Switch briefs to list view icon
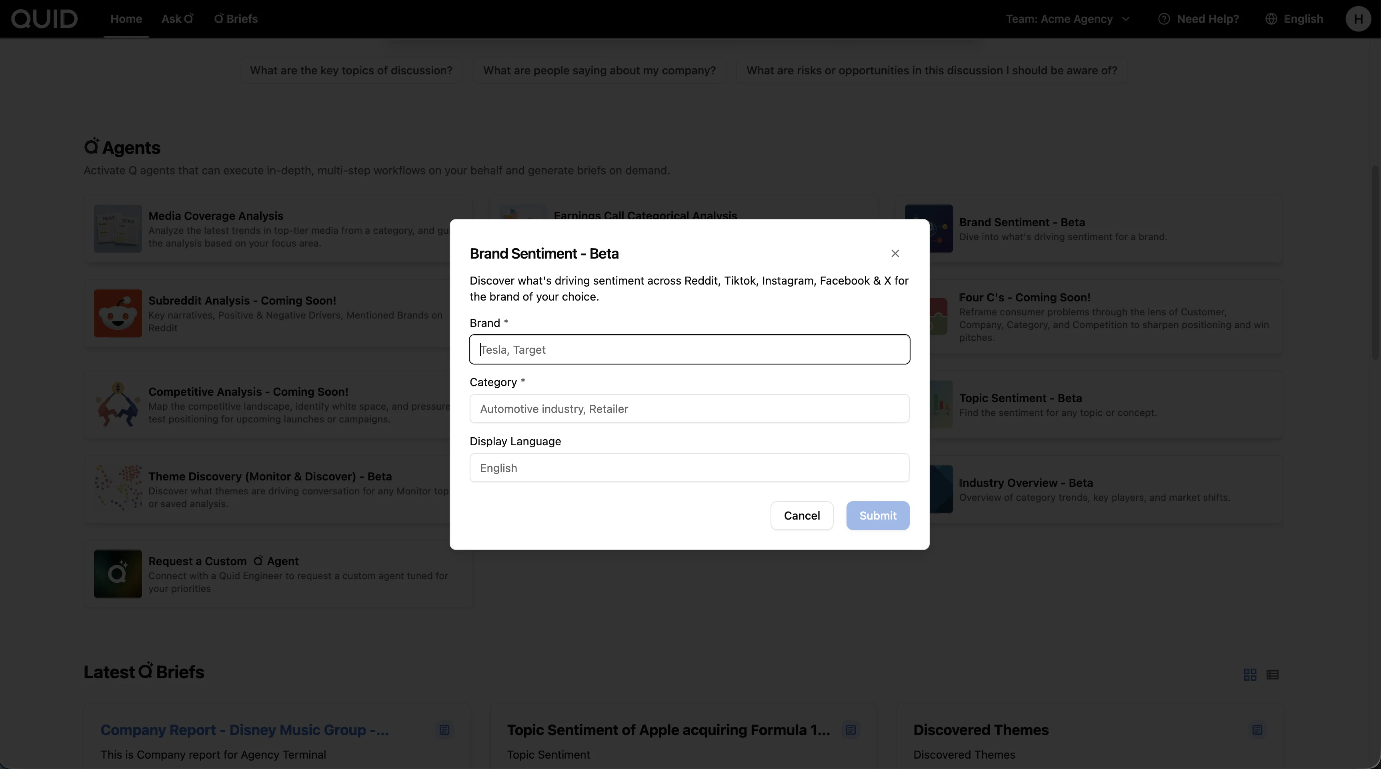This screenshot has width=1381, height=769. (1272, 674)
